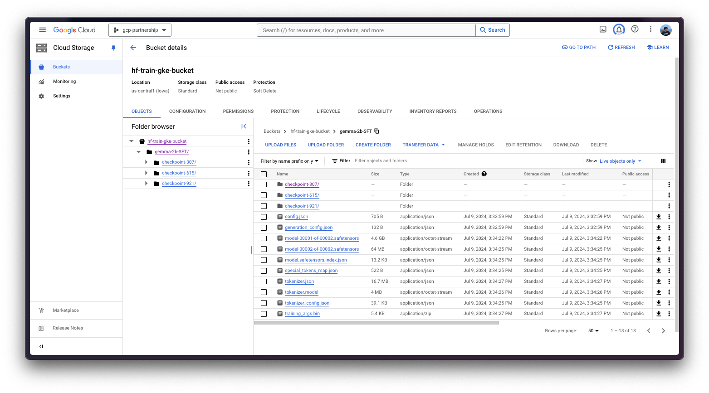Download training_args.bin with its download icon

pos(659,314)
